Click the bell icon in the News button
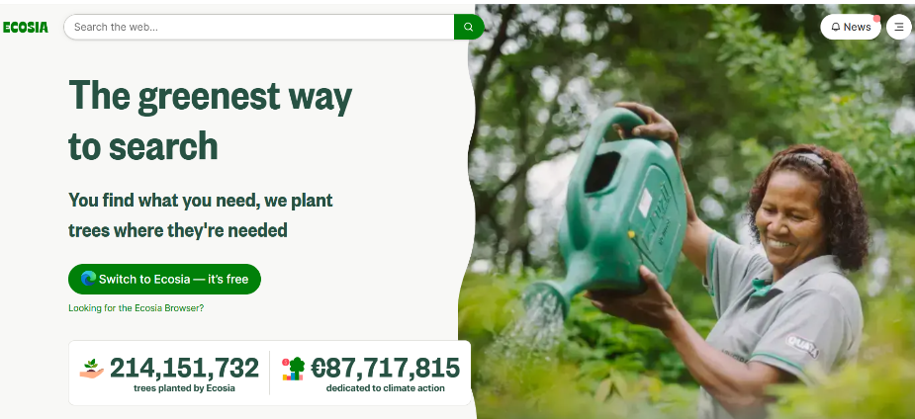Screen dimensions: 915x419 click(x=836, y=27)
